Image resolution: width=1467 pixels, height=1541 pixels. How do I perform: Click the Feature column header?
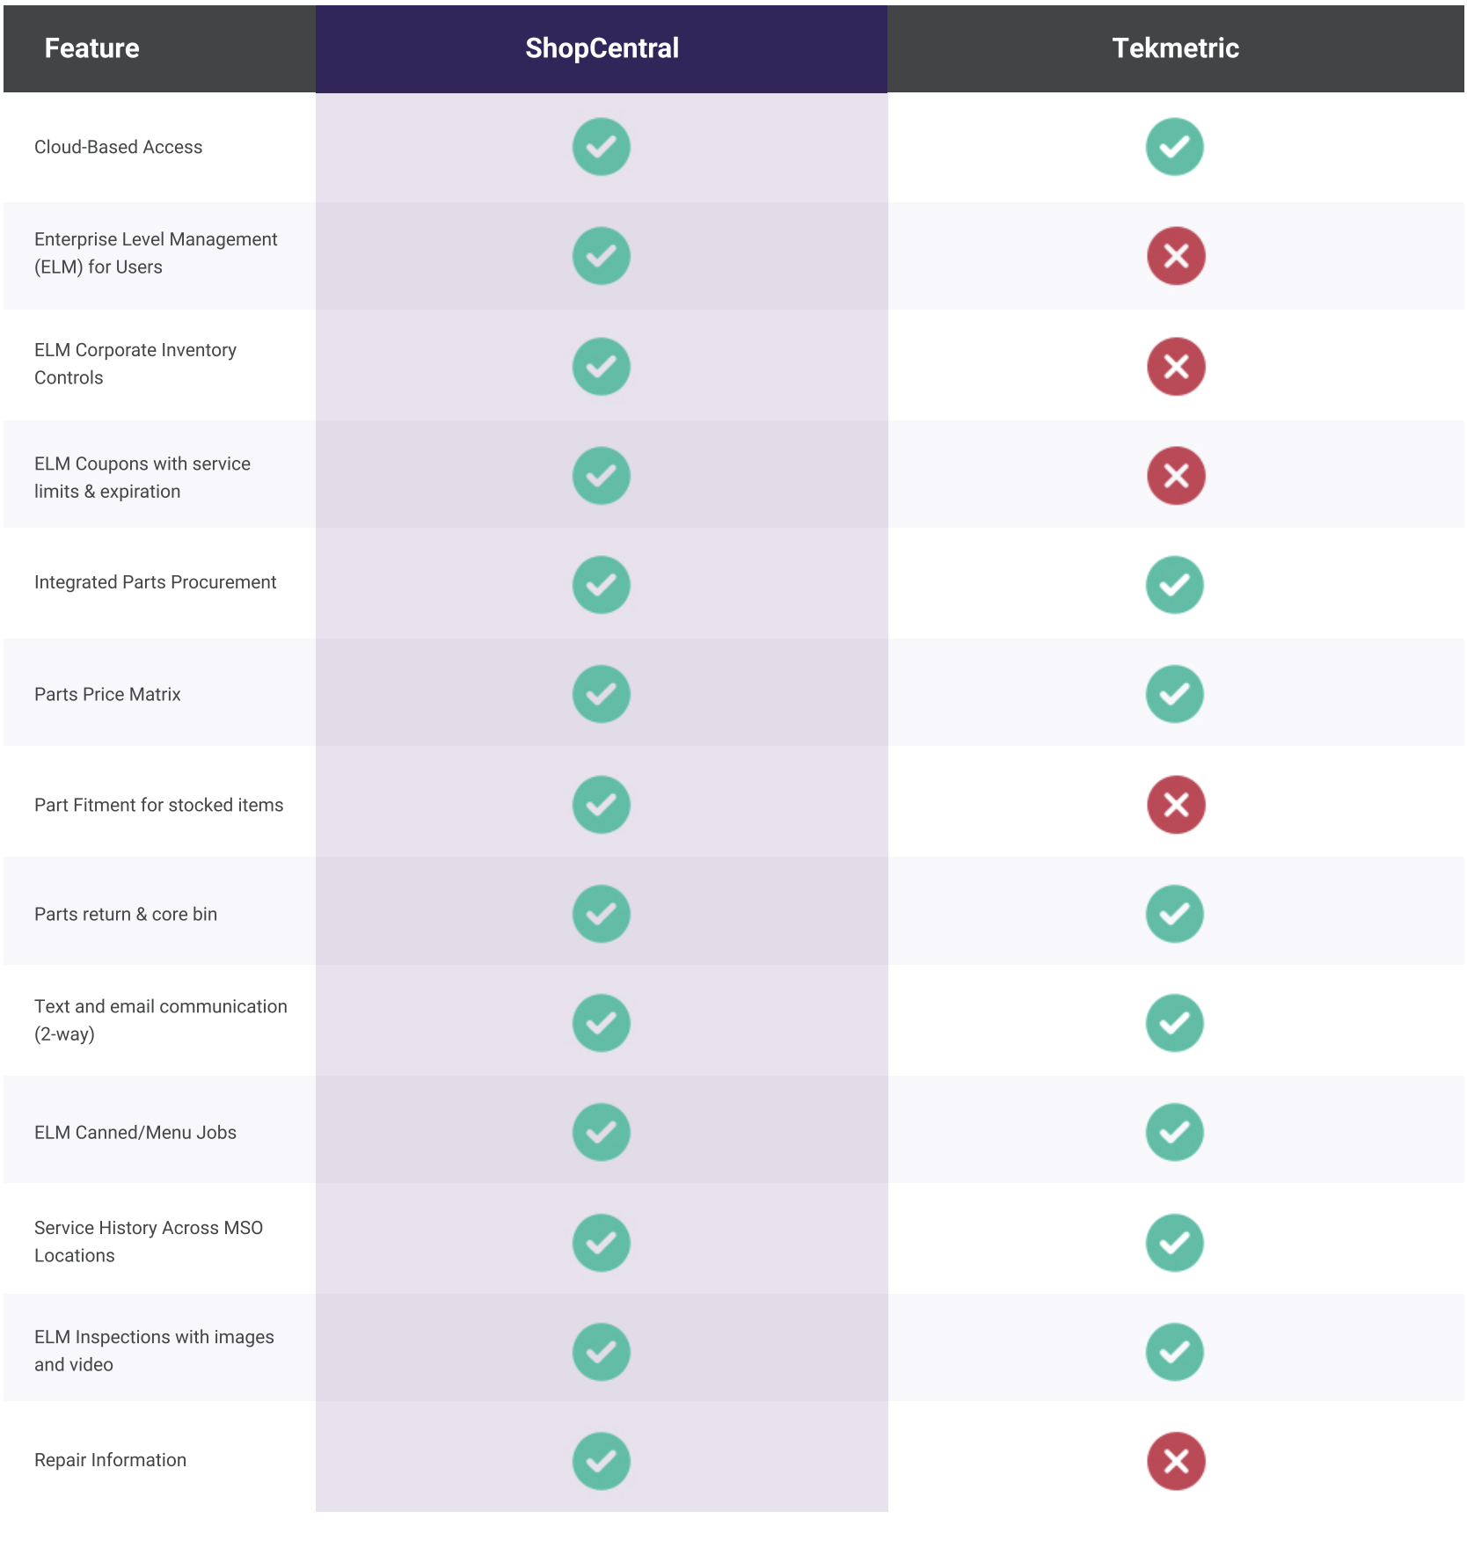(92, 48)
